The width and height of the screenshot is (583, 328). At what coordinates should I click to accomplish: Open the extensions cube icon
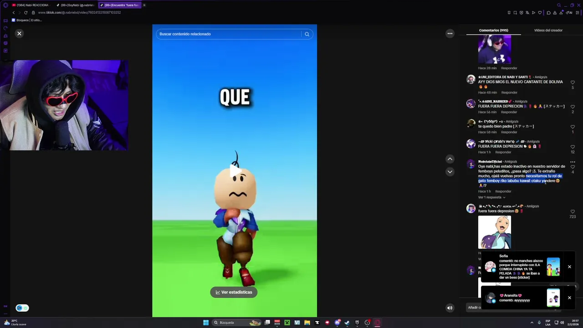(x=548, y=13)
